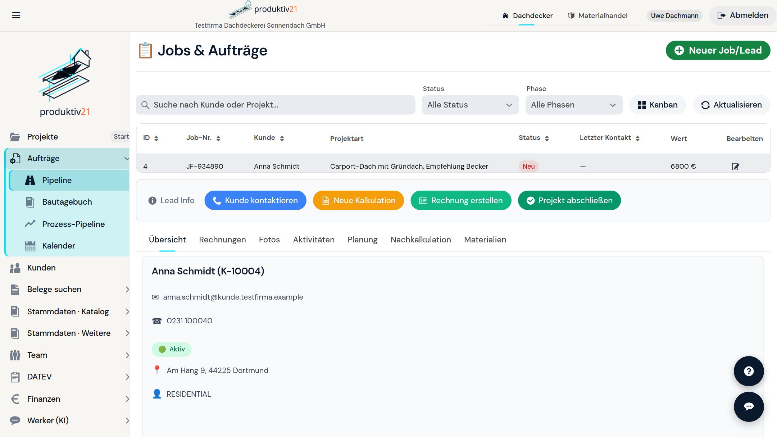The image size is (777, 437).
Task: Switch to the Fotos tab
Action: tap(269, 240)
